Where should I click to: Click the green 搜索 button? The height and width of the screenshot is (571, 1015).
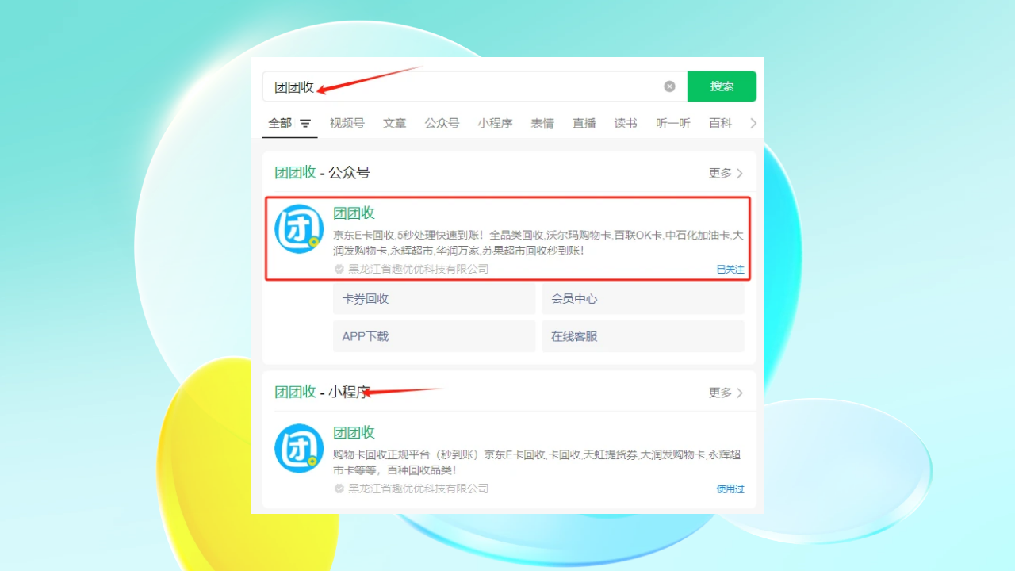[722, 86]
